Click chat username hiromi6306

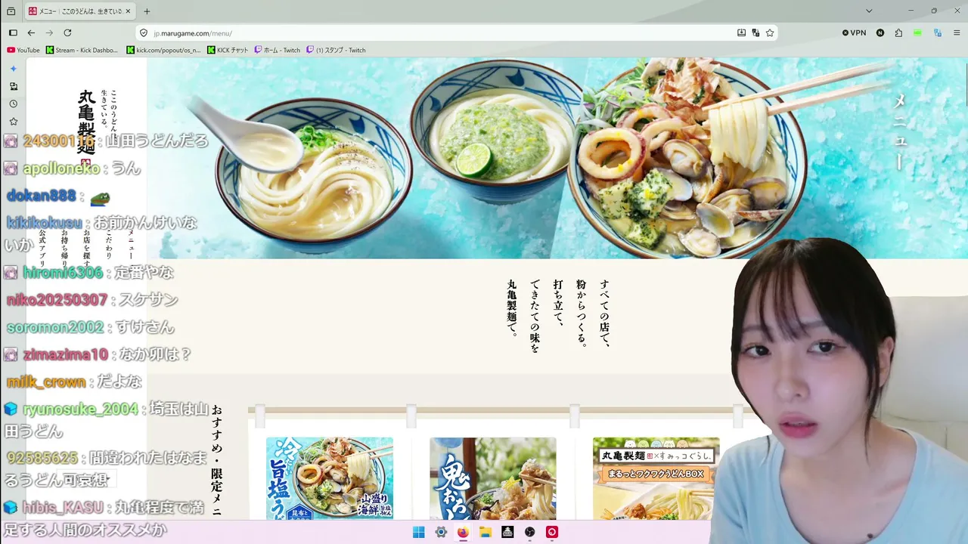[x=63, y=272]
